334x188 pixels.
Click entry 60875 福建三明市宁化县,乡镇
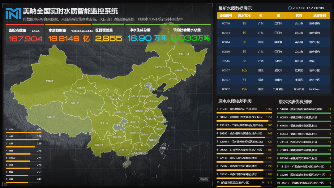coord(304,118)
